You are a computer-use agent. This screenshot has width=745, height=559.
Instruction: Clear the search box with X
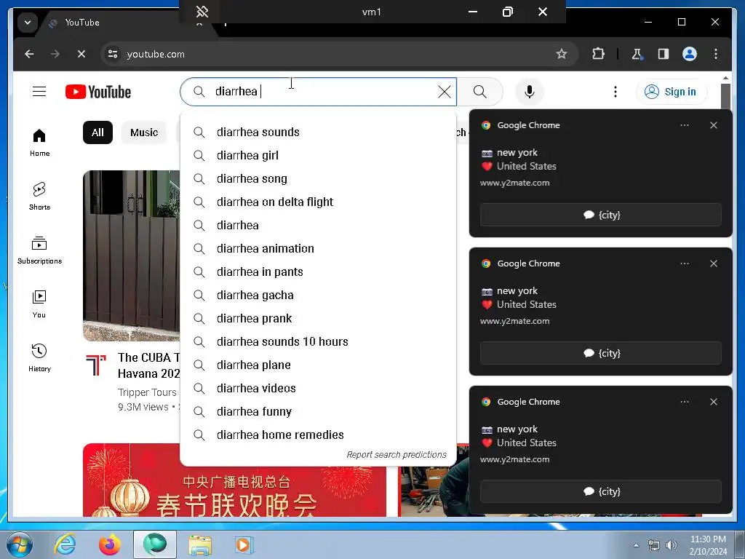445,92
